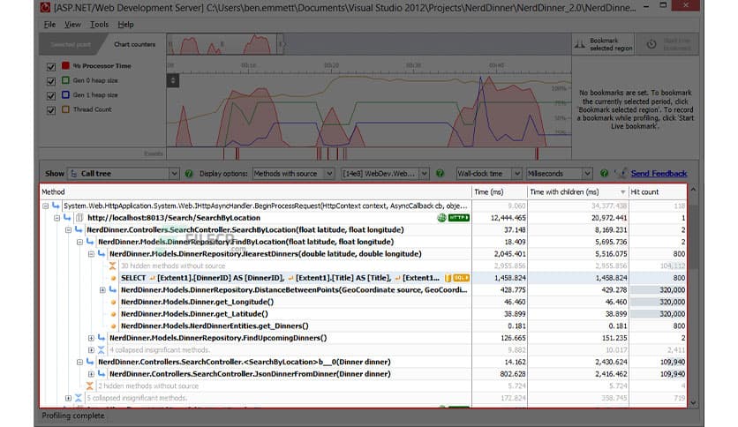
Task: Toggle Gen 0 heap size checkbox
Action: (51, 81)
